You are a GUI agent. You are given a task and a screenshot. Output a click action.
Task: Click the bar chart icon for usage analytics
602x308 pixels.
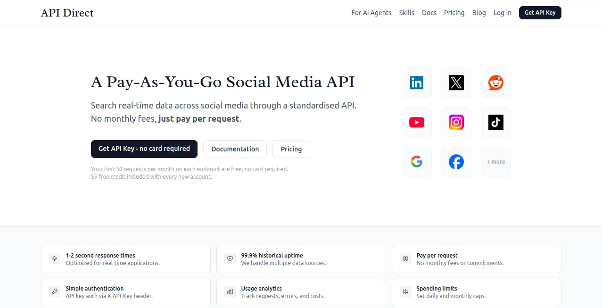pyautogui.click(x=230, y=291)
